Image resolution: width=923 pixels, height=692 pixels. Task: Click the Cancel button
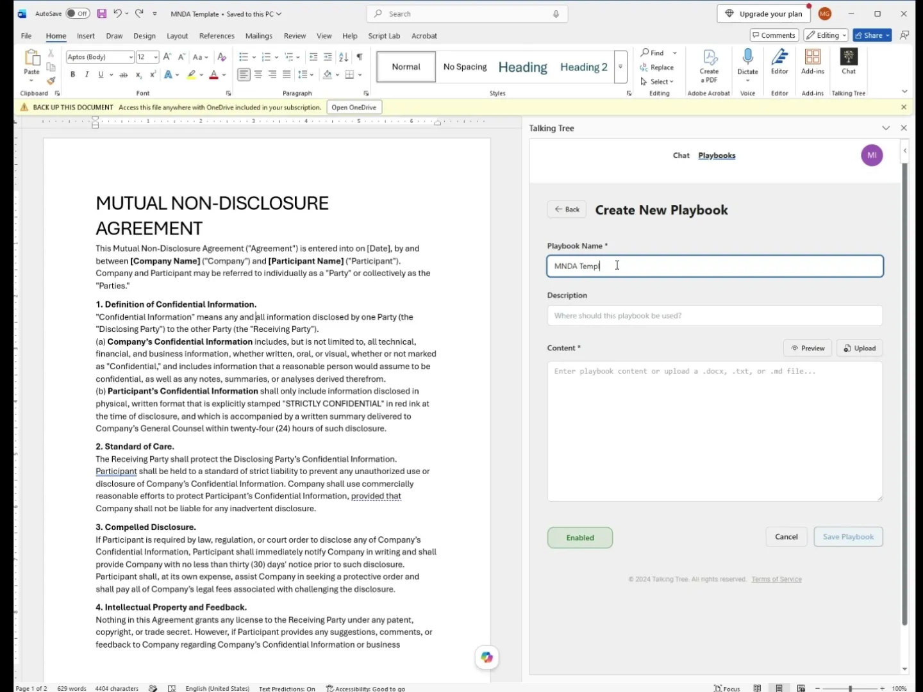pyautogui.click(x=786, y=537)
